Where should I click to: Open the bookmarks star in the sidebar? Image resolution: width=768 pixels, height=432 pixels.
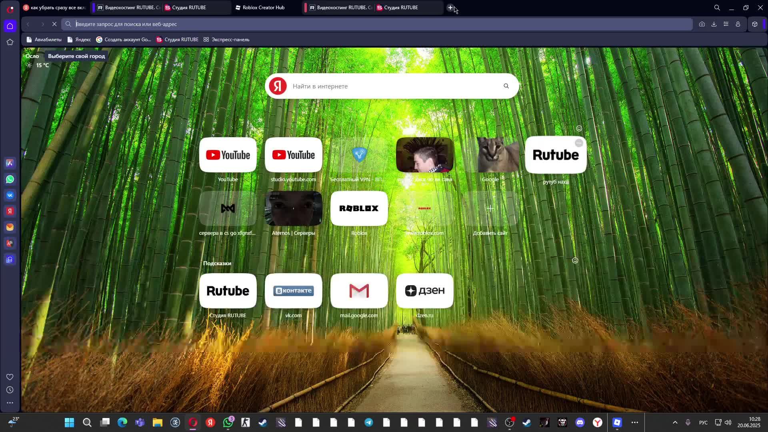tap(10, 42)
